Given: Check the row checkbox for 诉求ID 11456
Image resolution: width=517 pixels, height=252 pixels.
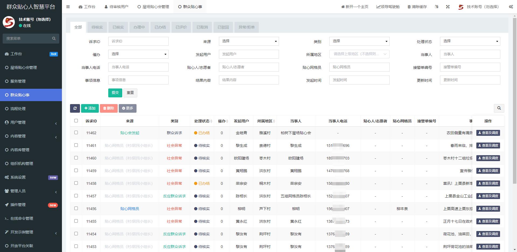Looking at the screenshot, I should coord(76,208).
